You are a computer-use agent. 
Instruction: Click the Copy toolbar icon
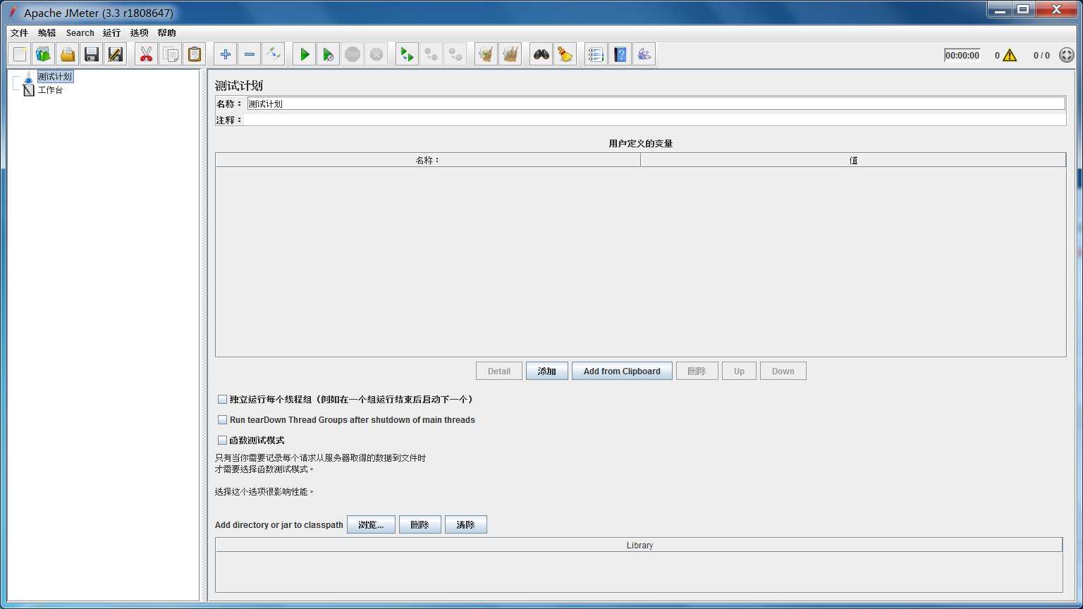[x=170, y=54]
